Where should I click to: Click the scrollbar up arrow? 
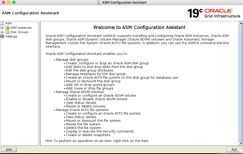(241, 23)
